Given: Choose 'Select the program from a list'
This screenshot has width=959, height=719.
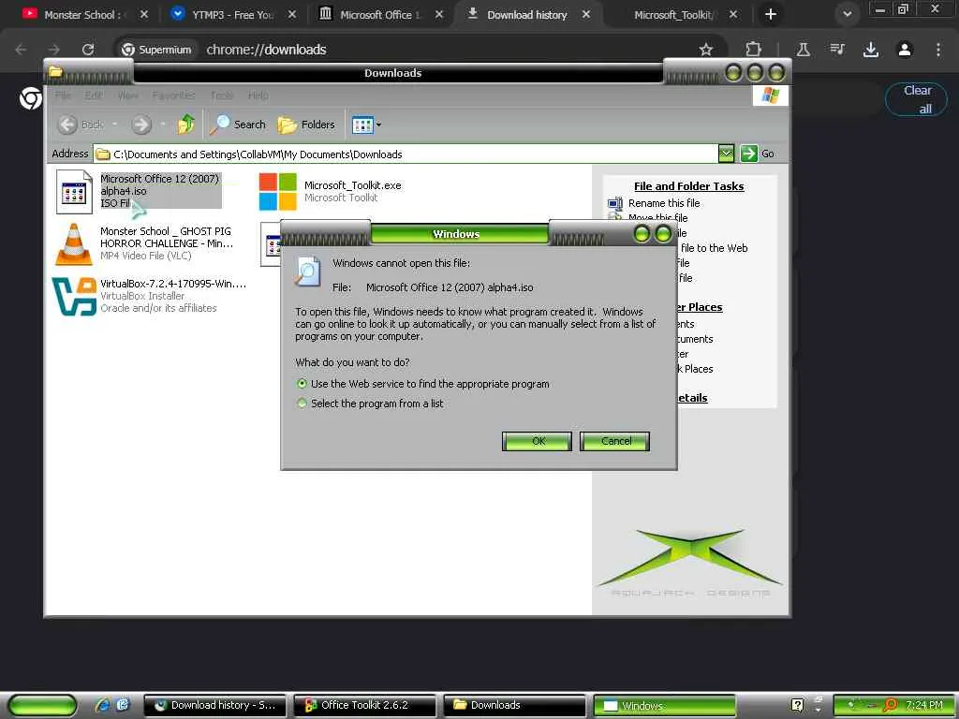Looking at the screenshot, I should coord(302,404).
